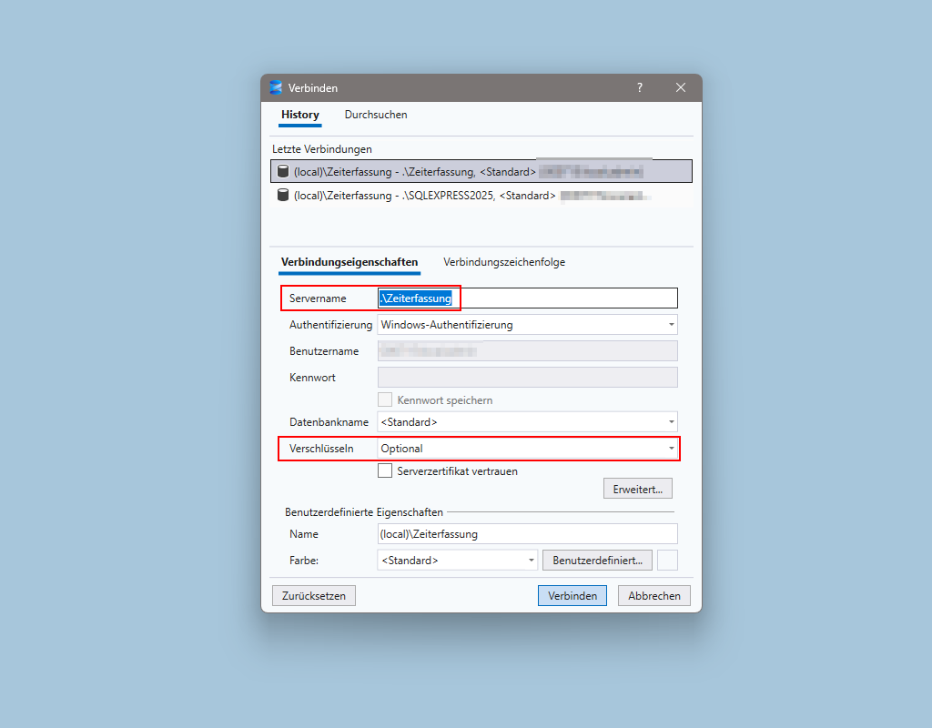Viewport: 932px width, 728px height.
Task: Click the database icon of the SQLEXPRESS2025 connection
Action: pyautogui.click(x=283, y=195)
